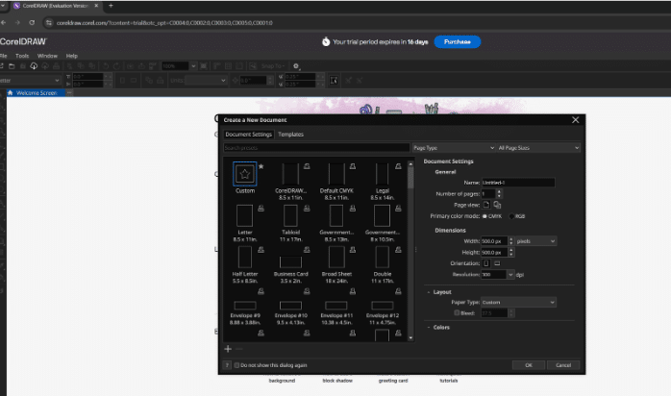Viewport: 671px width, 396px height.
Task: Open the Page Type filter dropdown
Action: coord(454,147)
